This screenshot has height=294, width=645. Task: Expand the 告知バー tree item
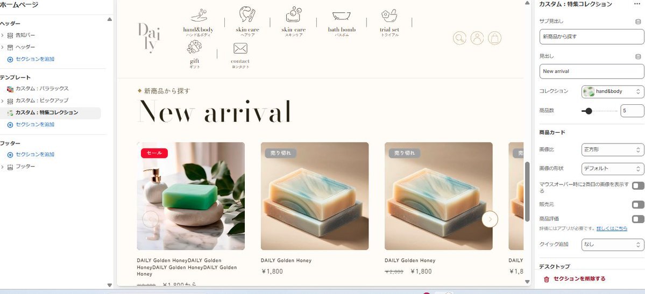[x=3, y=35]
